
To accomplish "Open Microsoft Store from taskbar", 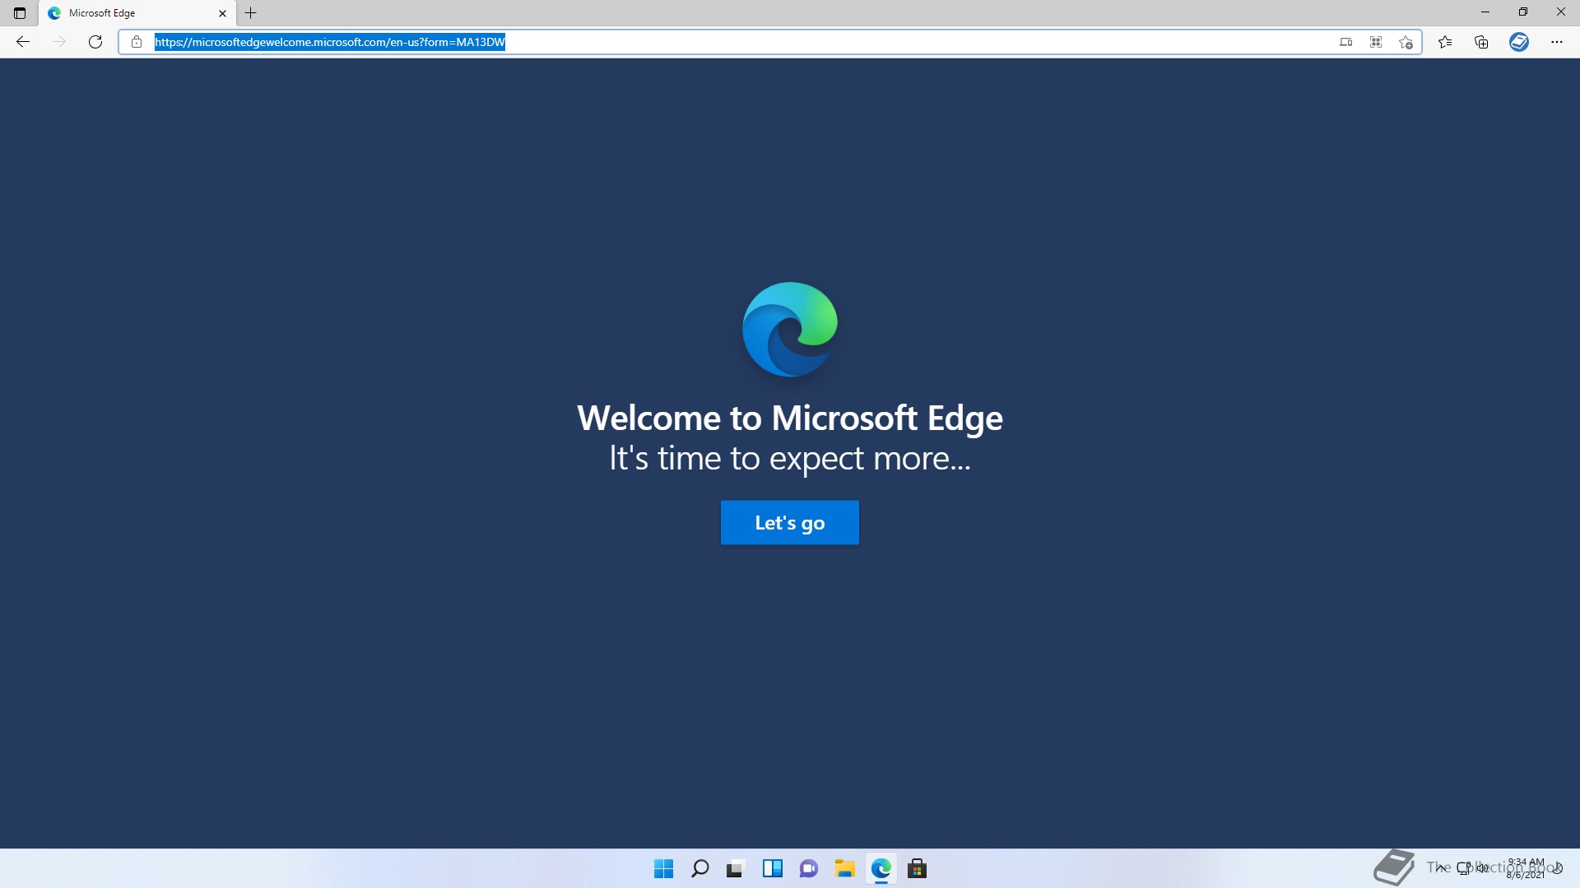I will (917, 868).
